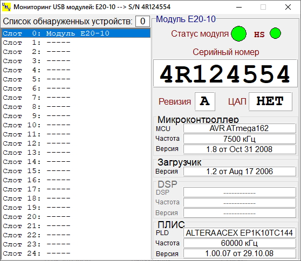Click the microcontroller frequency 7500 кГц field
This screenshot has height=261, width=301.
click(x=240, y=139)
